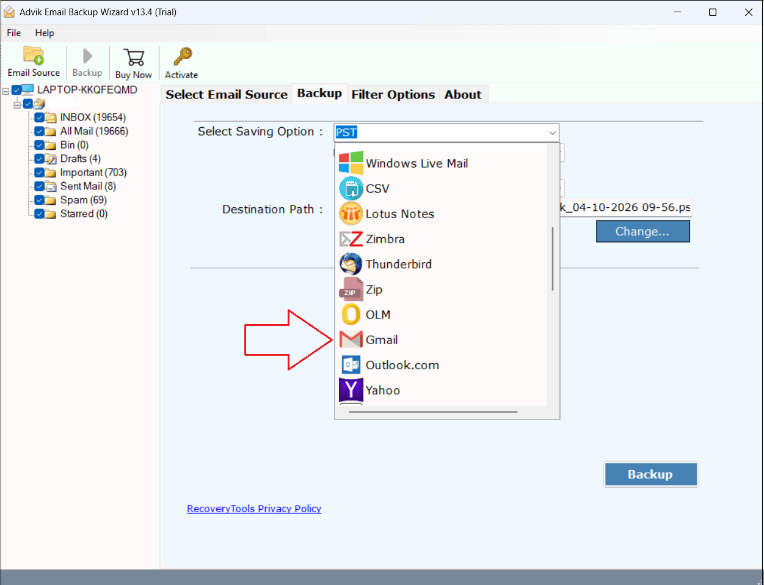Open Buy Now shopping cart icon

coord(133,57)
